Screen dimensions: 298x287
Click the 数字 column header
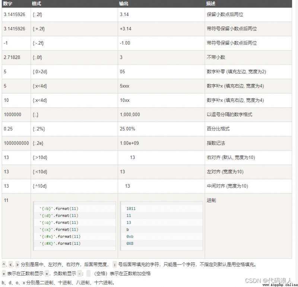[x=7, y=3]
